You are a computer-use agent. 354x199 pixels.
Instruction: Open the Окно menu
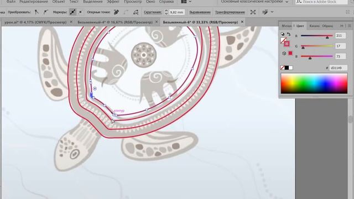(x=150, y=2)
